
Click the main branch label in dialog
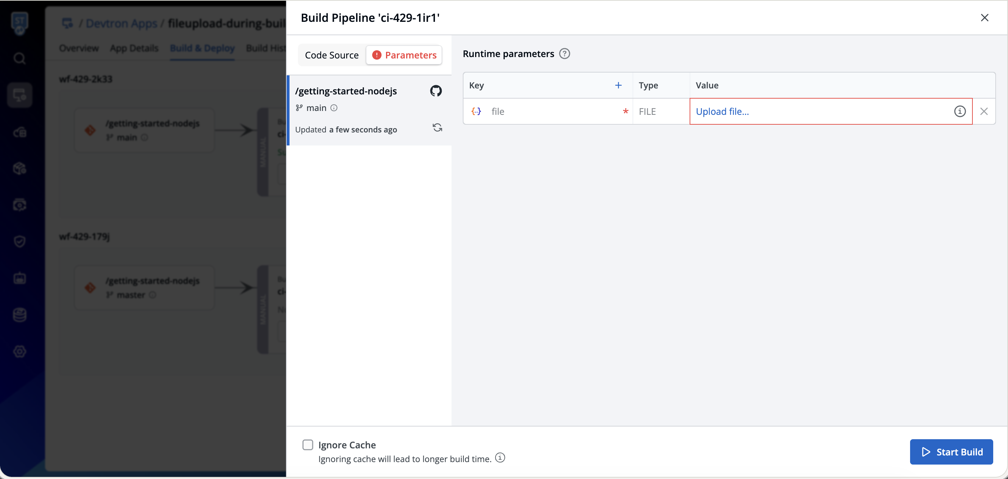pyautogui.click(x=316, y=108)
